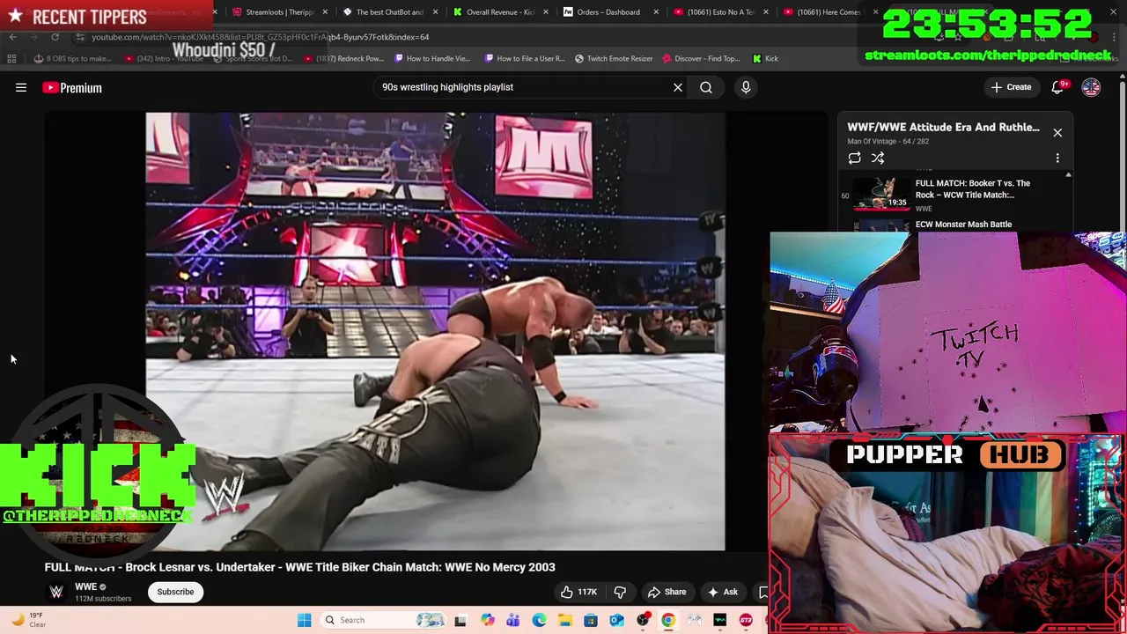Share the video
The height and width of the screenshot is (634, 1127).
click(667, 592)
